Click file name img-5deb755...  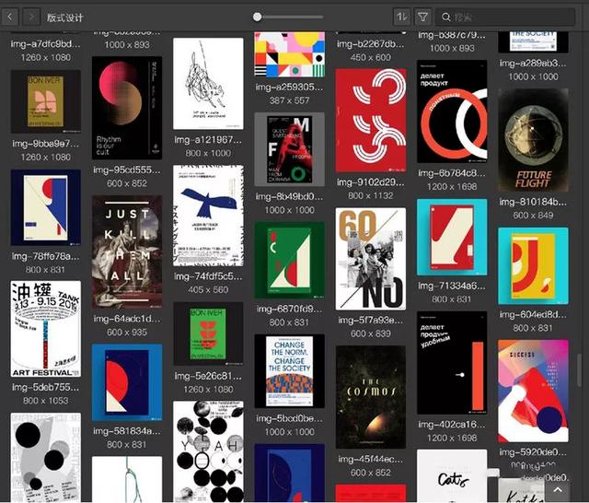tap(45, 387)
